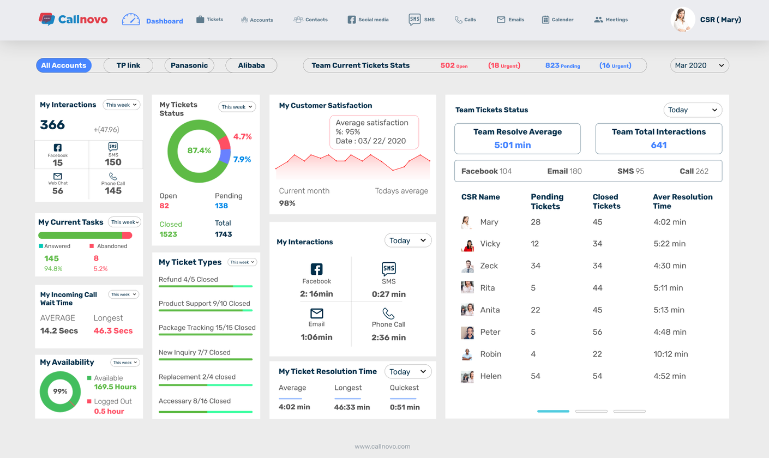Screen dimensions: 769x458
Task: Switch account filter to Alibaba
Action: [251, 65]
